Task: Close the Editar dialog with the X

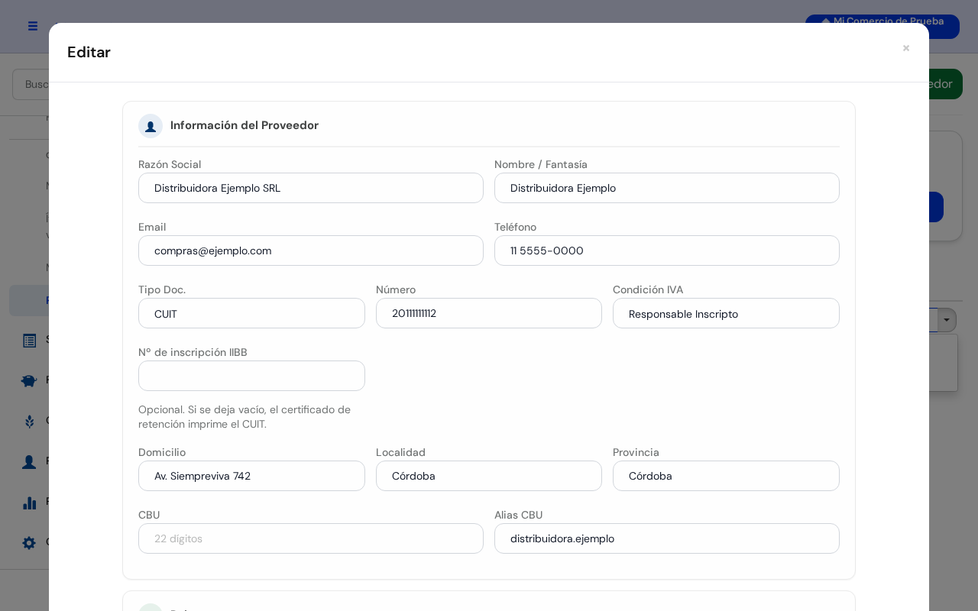Action: (906, 48)
